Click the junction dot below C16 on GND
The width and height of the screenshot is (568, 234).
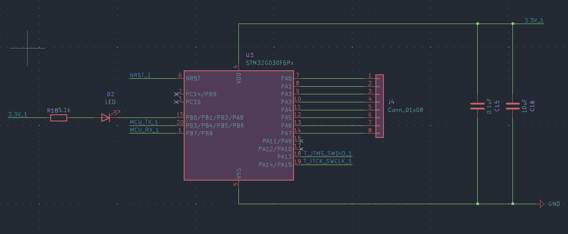coord(513,204)
